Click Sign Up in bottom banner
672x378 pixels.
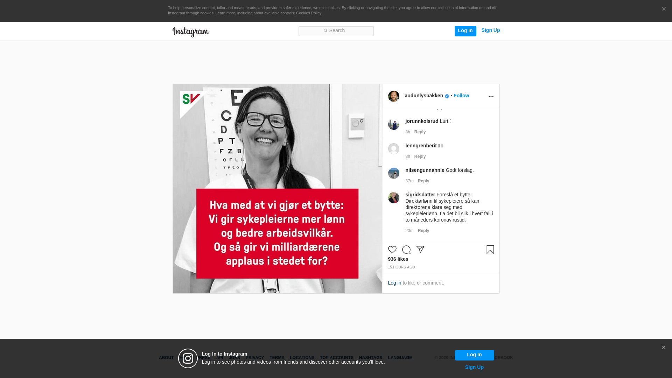click(474, 367)
